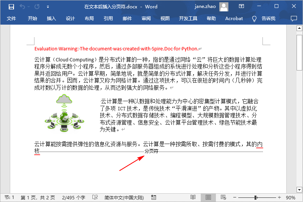Screen dimensions: 303x202
Task: Click the 节: 1 section indicator
Action: point(9,197)
